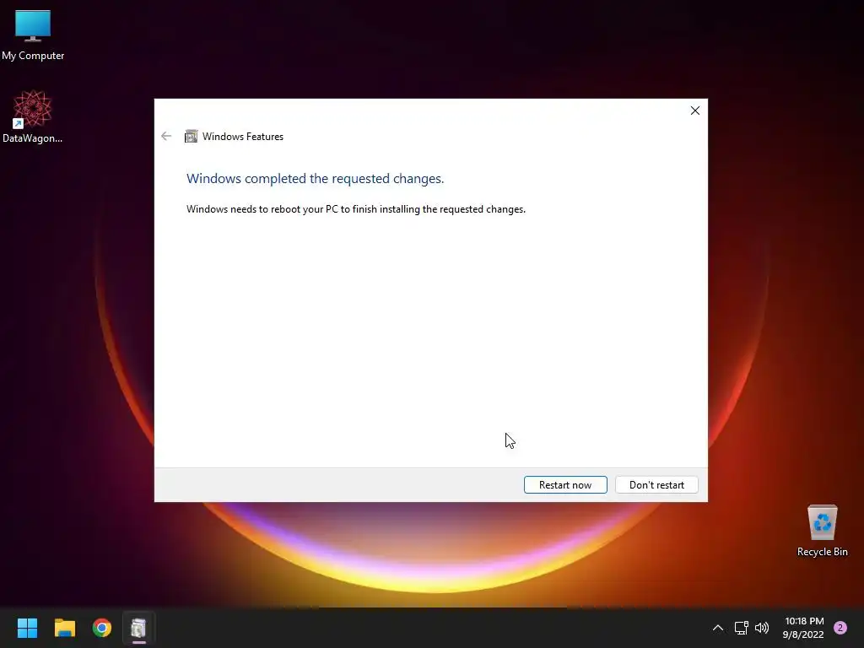Open the Windows Start menu
Screen dimensions: 864x648
pyautogui.click(x=27, y=628)
